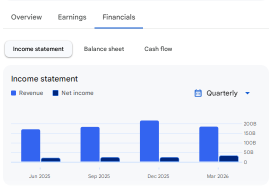Image resolution: width=280 pixels, height=191 pixels.
Task: Select the Dec 2025 revenue bar
Action: click(x=149, y=141)
